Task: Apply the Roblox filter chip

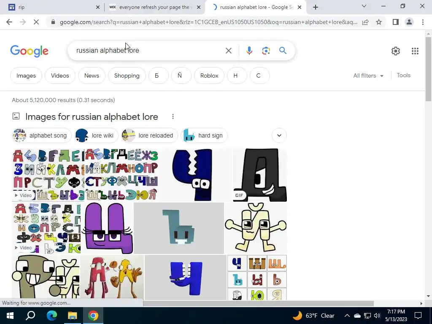Action: [x=209, y=76]
